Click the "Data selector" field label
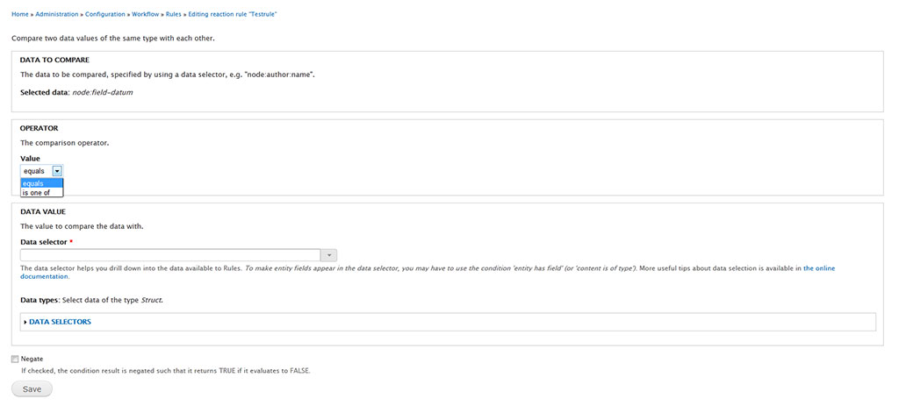This screenshot has height=406, width=899. [x=43, y=241]
